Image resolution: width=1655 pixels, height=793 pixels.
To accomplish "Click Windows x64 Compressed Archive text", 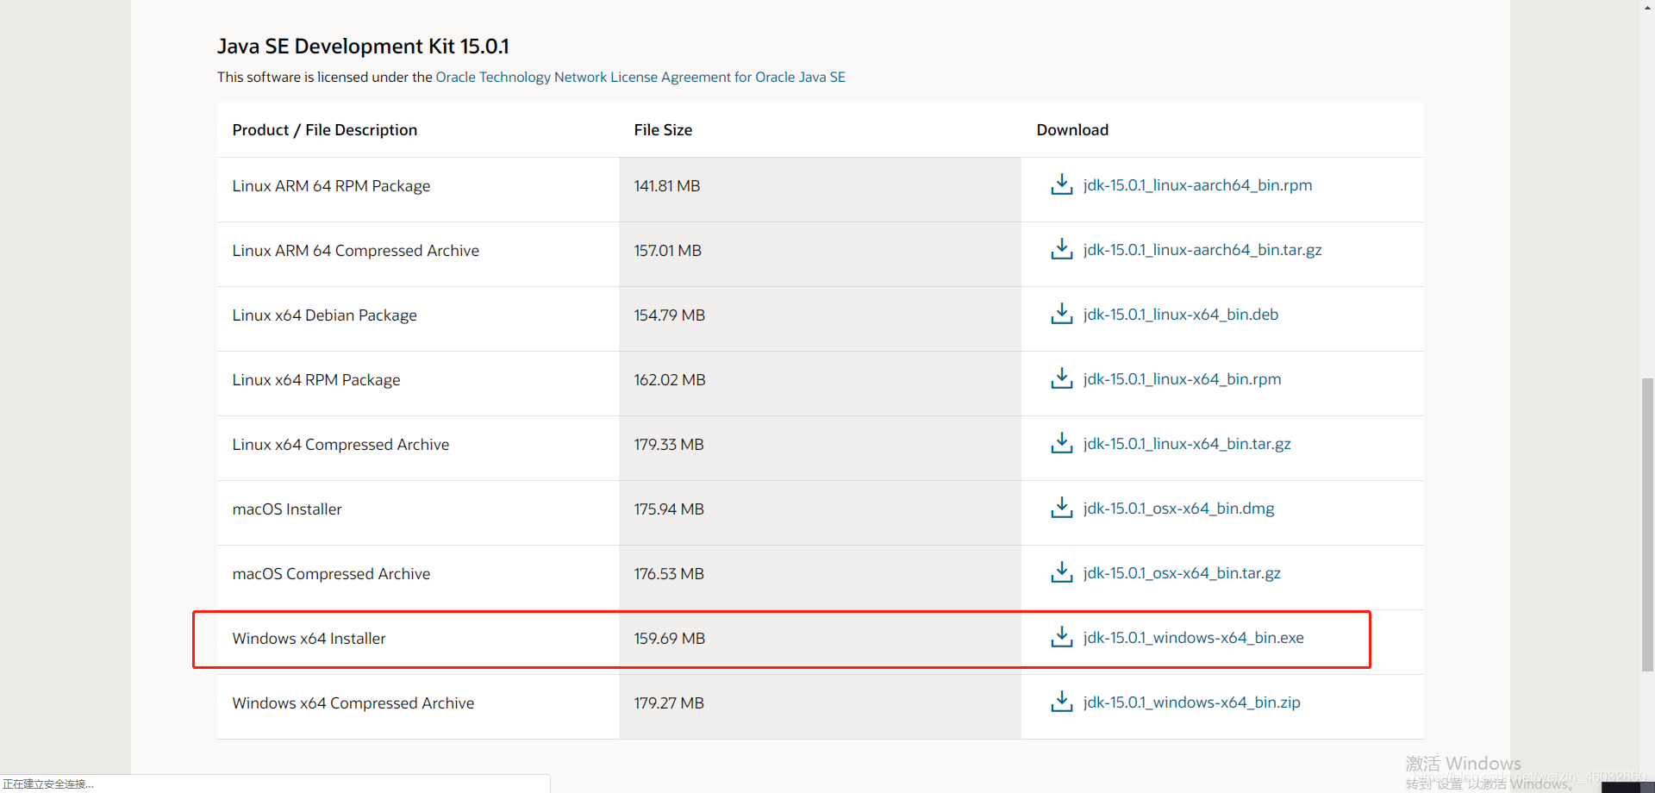I will (353, 703).
